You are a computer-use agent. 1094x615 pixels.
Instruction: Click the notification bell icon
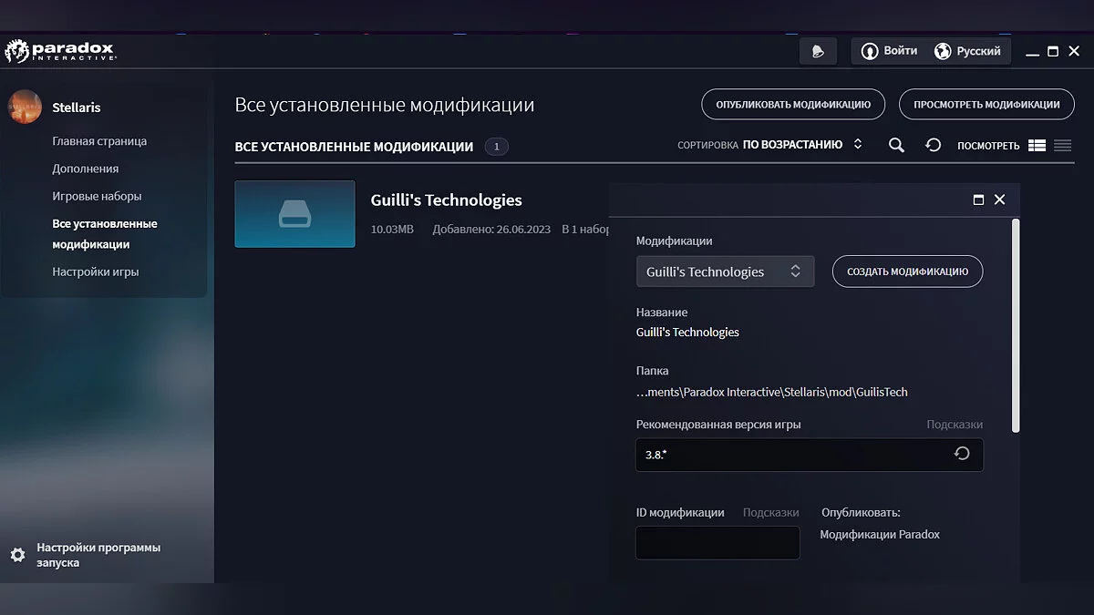tap(817, 52)
